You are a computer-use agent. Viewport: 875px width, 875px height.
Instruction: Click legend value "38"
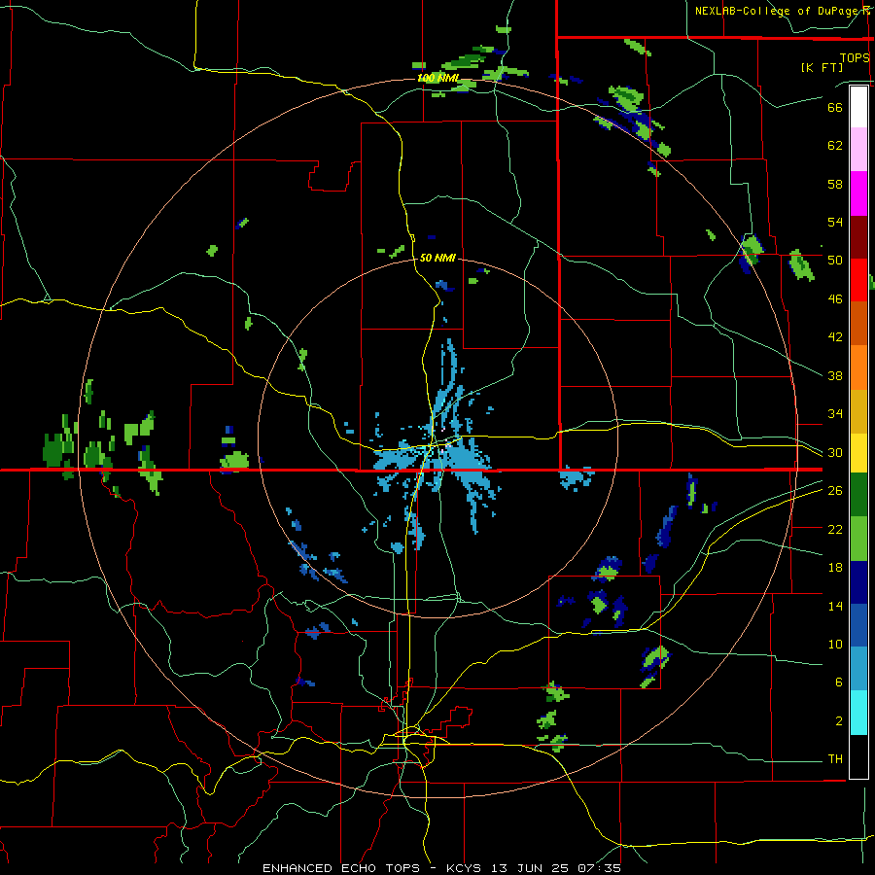(x=835, y=375)
